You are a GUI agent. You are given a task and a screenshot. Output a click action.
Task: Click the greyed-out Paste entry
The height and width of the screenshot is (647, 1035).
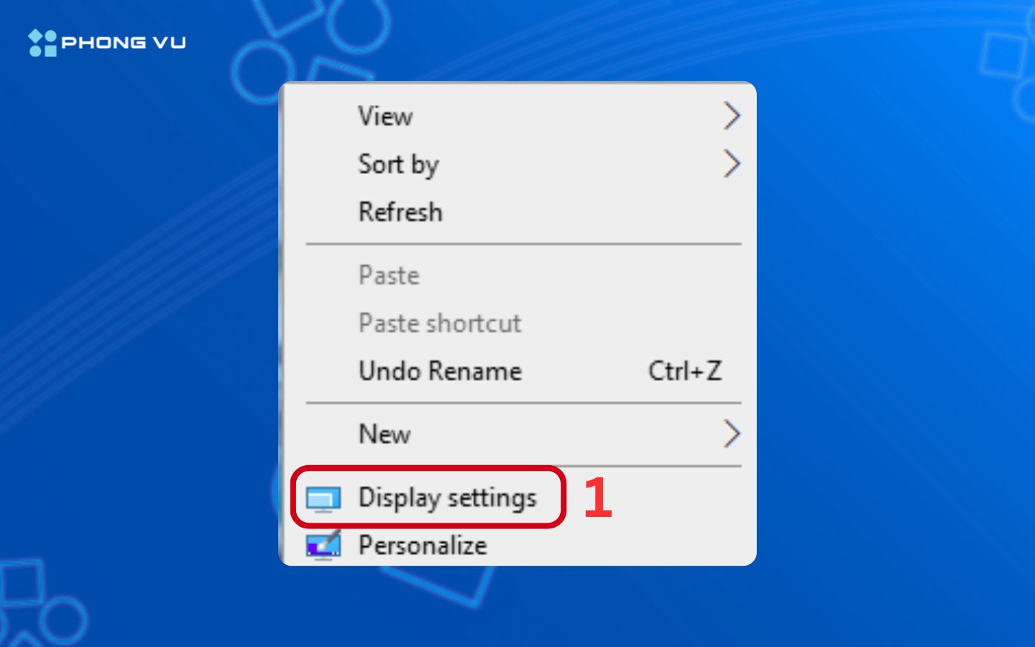point(389,275)
